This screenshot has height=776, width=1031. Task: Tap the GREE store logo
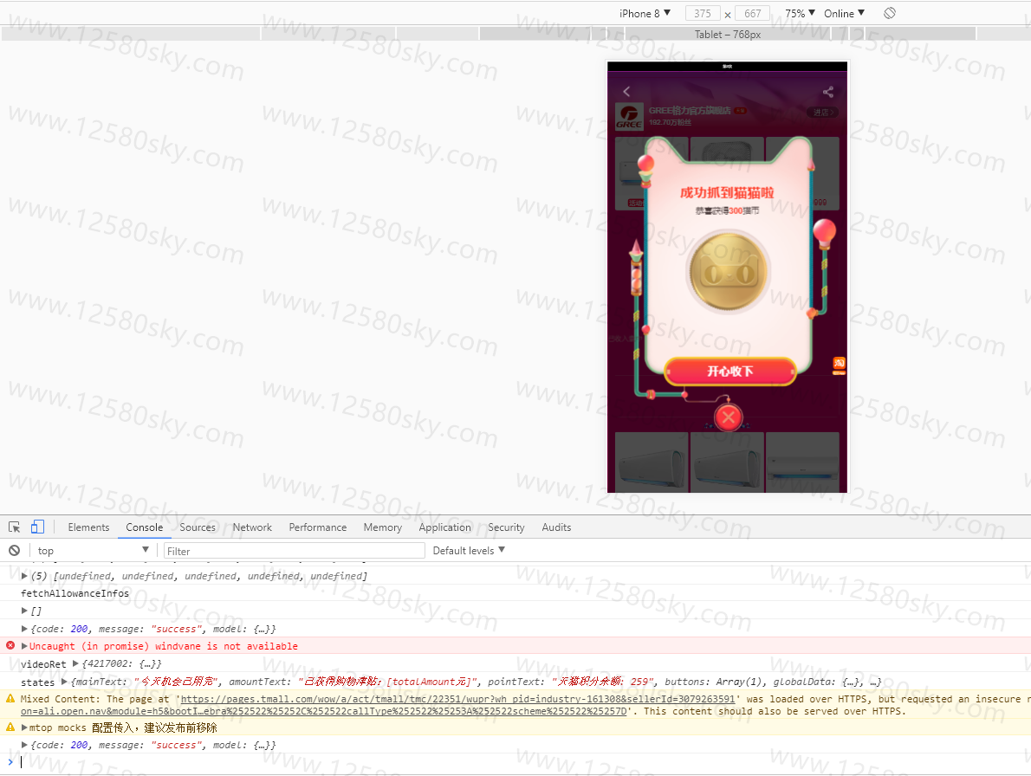629,116
